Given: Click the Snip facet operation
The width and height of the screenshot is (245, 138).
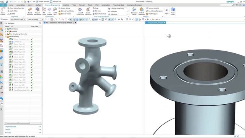Looking at the screenshot, I should [96, 8].
